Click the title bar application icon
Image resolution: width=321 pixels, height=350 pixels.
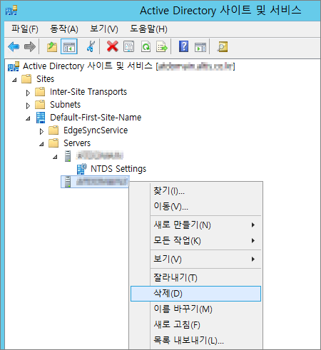[11, 11]
